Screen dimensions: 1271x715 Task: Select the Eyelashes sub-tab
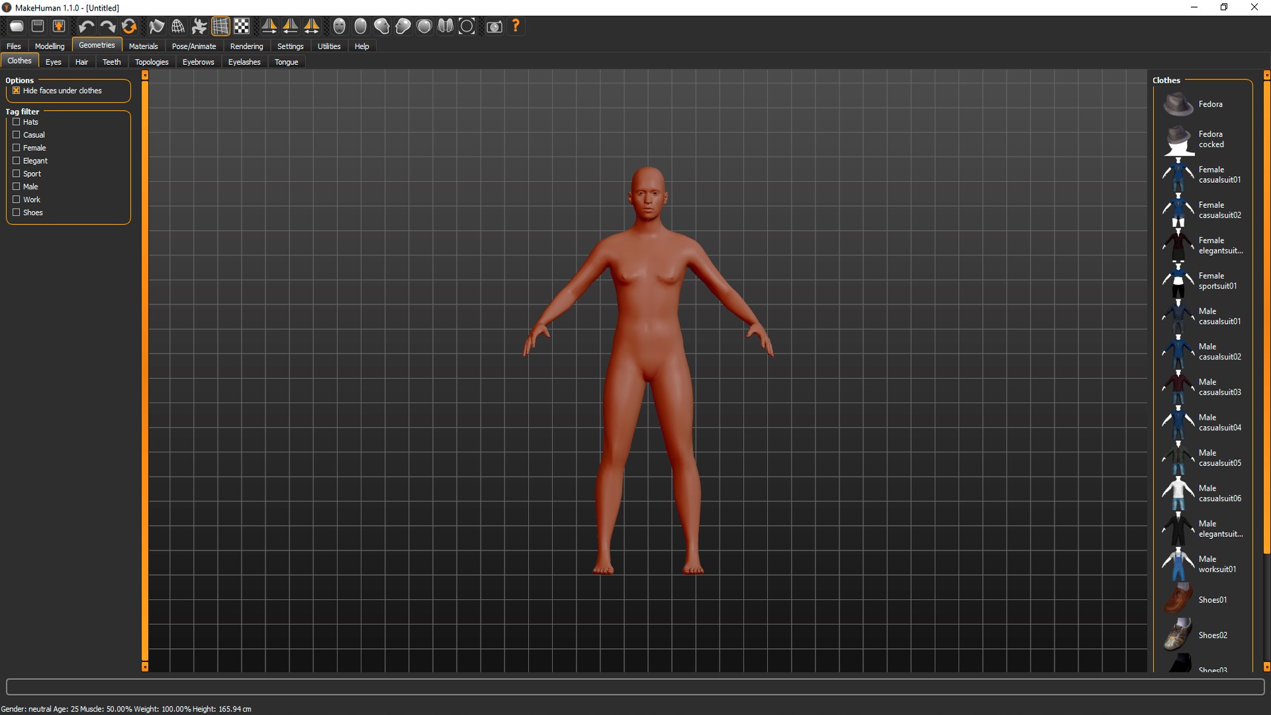244,62
